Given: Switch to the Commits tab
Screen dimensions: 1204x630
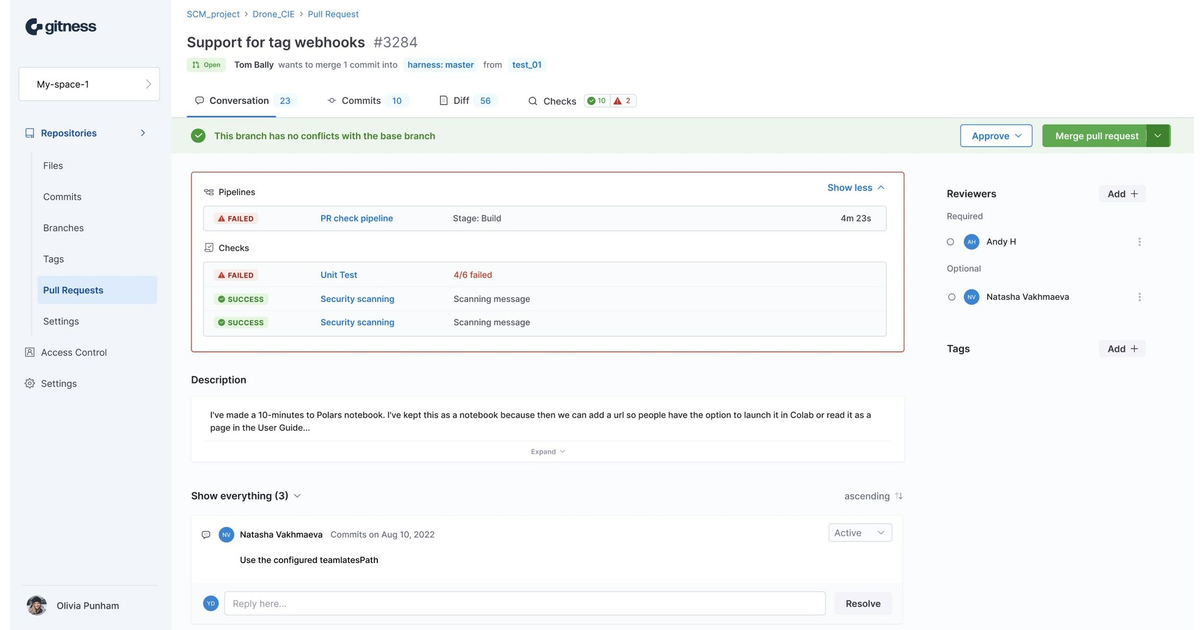Looking at the screenshot, I should [x=361, y=101].
